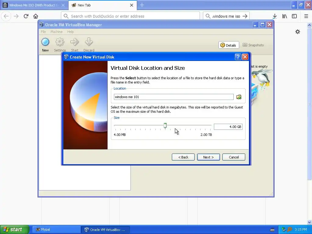Viewport: 312px width, 234px height.
Task: Click the system clock showing 3:15 PM
Action: pos(300,229)
